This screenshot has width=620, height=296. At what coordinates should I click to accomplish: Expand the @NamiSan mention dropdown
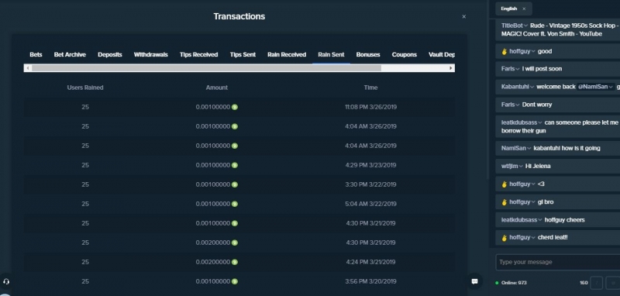point(611,87)
